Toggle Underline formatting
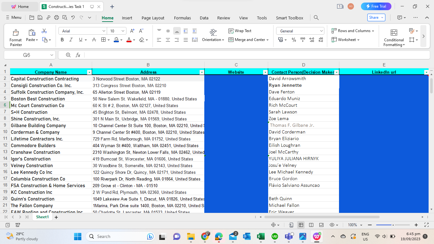Image resolution: width=434 pixels, height=244 pixels. point(81,40)
